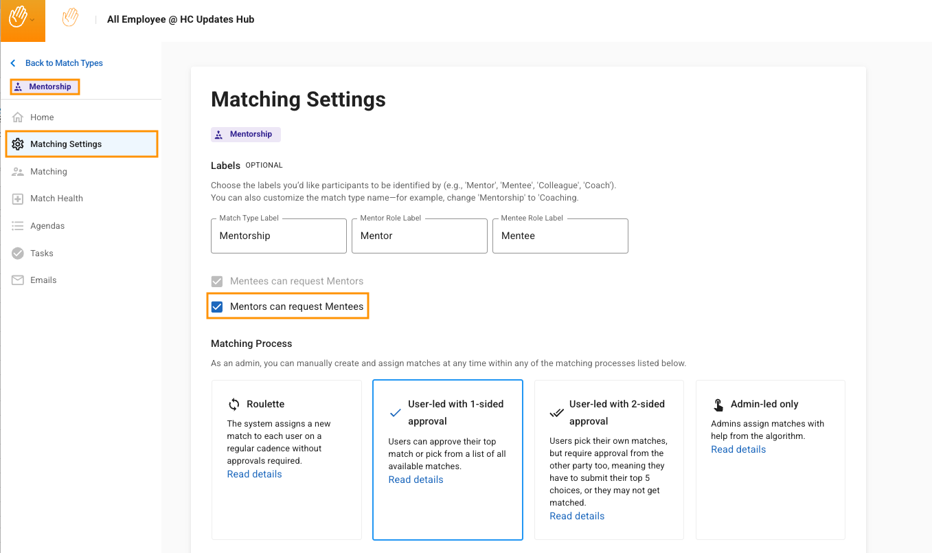Click the Home house icon in sidebar
The height and width of the screenshot is (553, 932).
pos(18,117)
